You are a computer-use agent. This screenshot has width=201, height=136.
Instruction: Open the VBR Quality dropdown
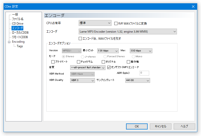click(82, 81)
